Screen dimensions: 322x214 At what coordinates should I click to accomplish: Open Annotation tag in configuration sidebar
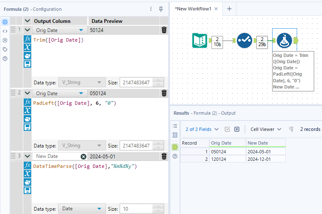coord(5,49)
